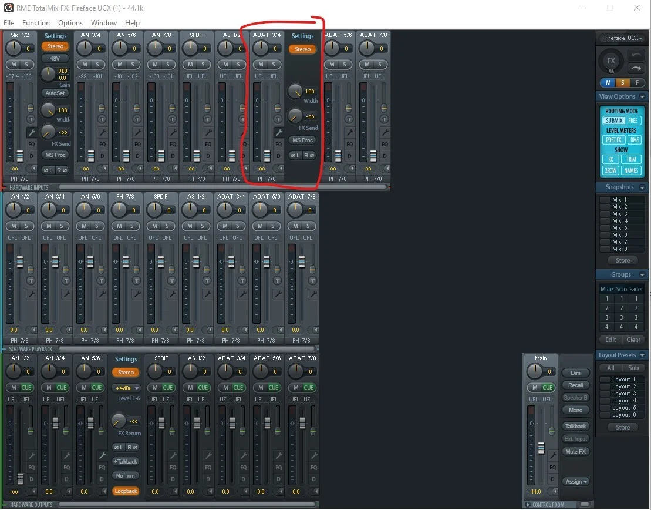Click the TotalMix app icon in title bar
The image size is (651, 510).
point(8,8)
